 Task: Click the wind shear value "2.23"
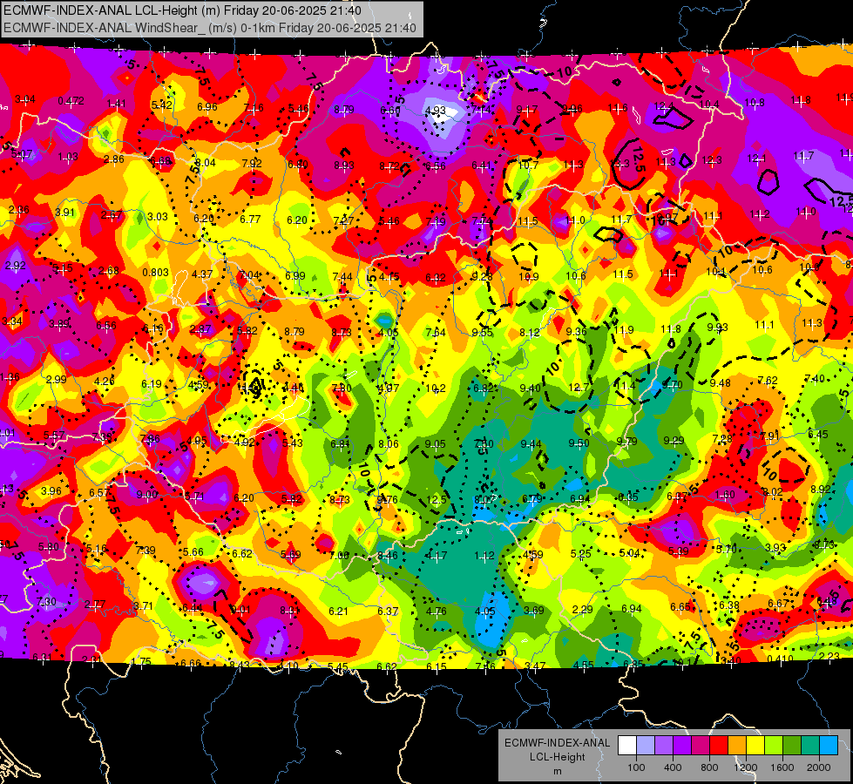829,656
